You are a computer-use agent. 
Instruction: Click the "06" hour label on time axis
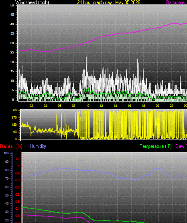(x=59, y=106)
